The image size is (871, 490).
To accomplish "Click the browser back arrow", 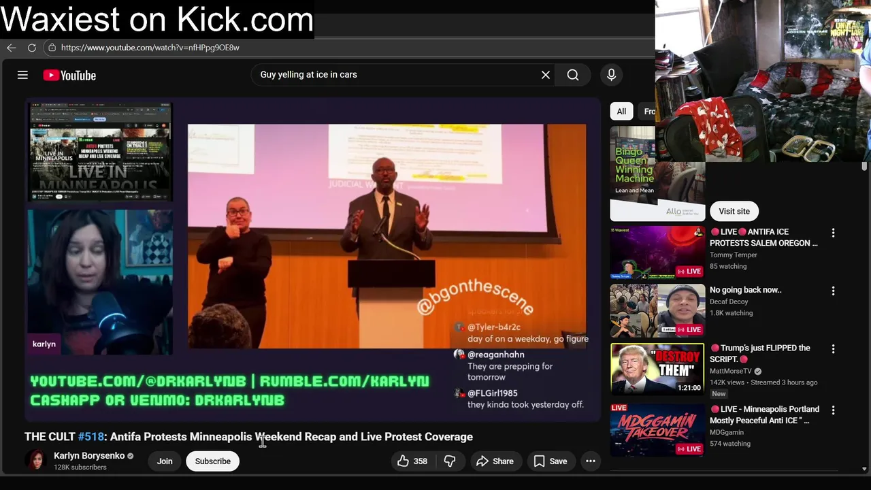I will 12,48.
